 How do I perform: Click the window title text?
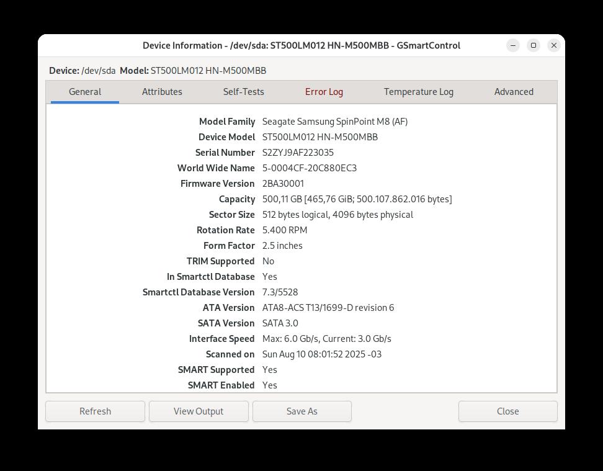(x=301, y=45)
